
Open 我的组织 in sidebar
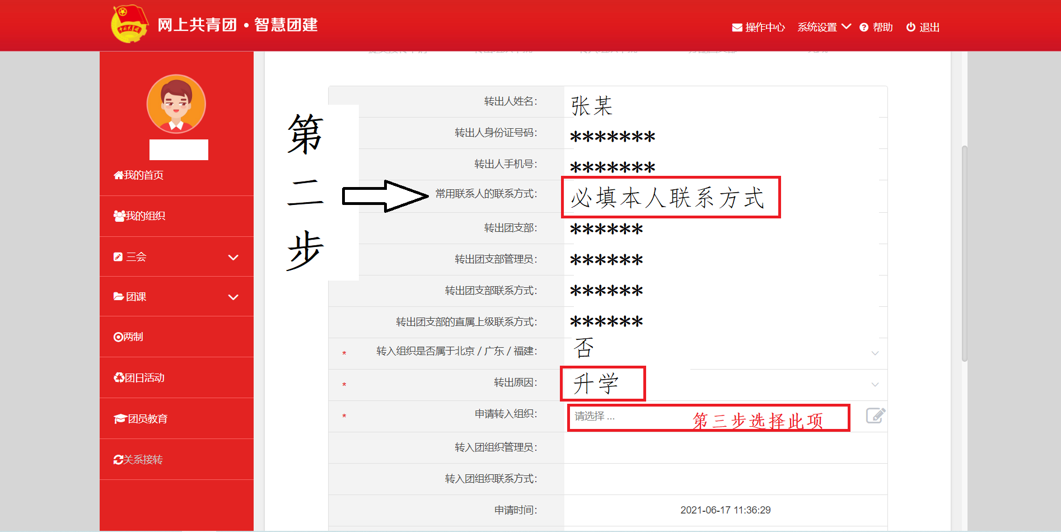tap(140, 216)
